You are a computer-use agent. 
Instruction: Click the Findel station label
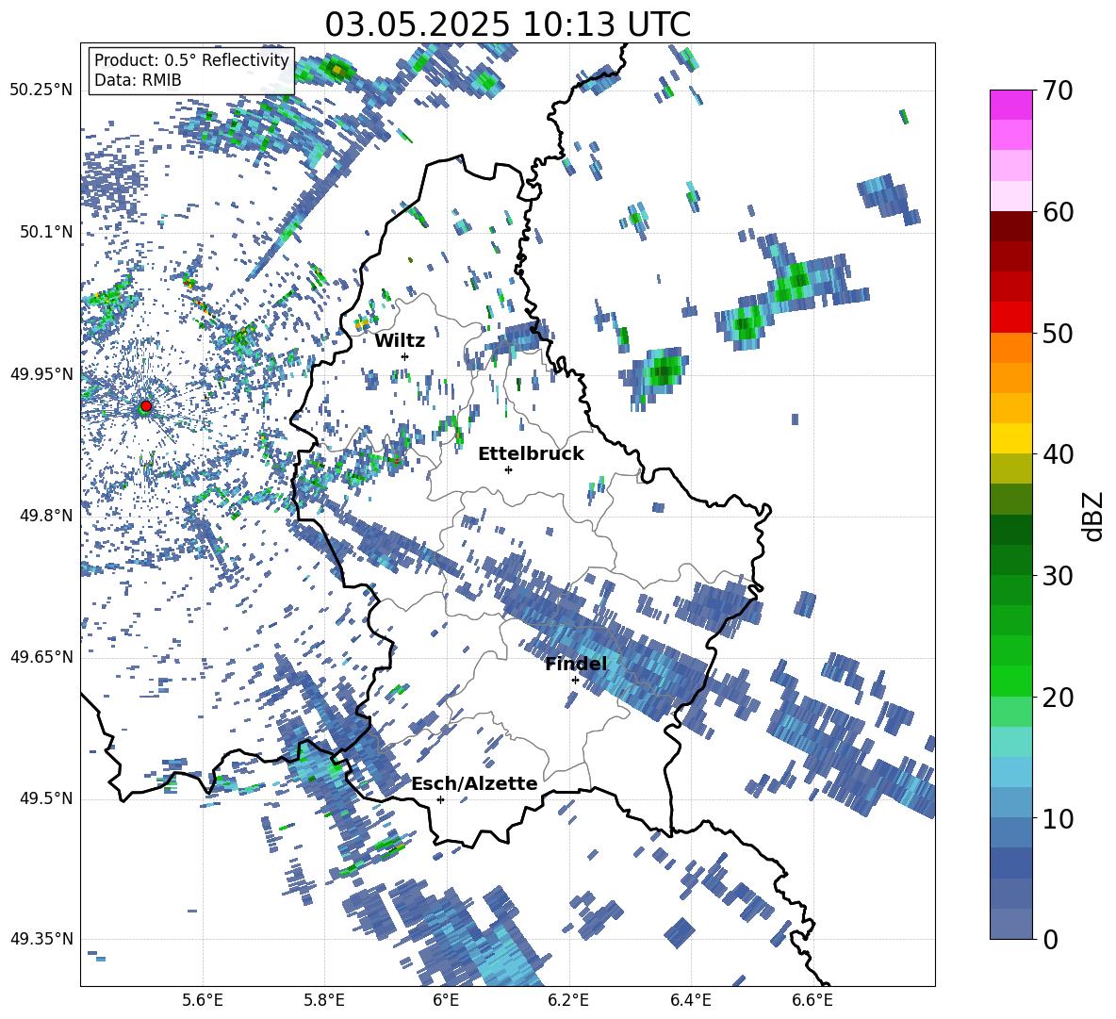(x=576, y=664)
